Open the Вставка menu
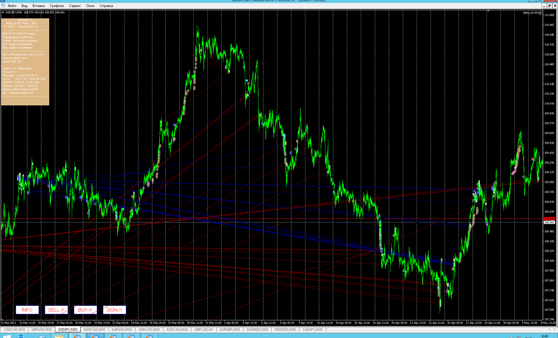 click(38, 6)
